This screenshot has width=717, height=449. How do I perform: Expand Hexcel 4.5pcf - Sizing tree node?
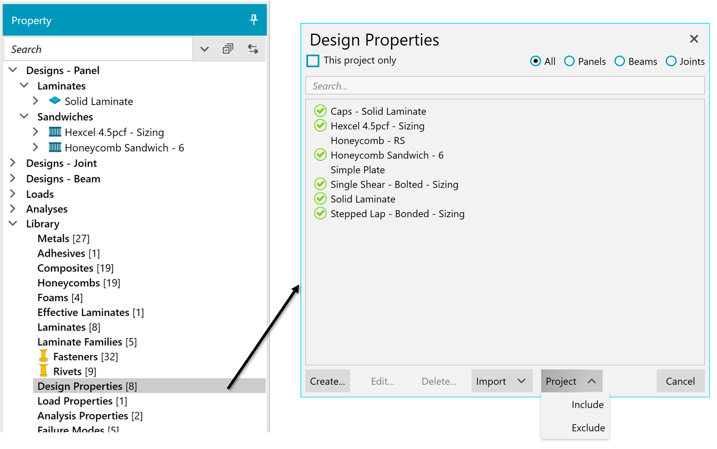point(36,132)
